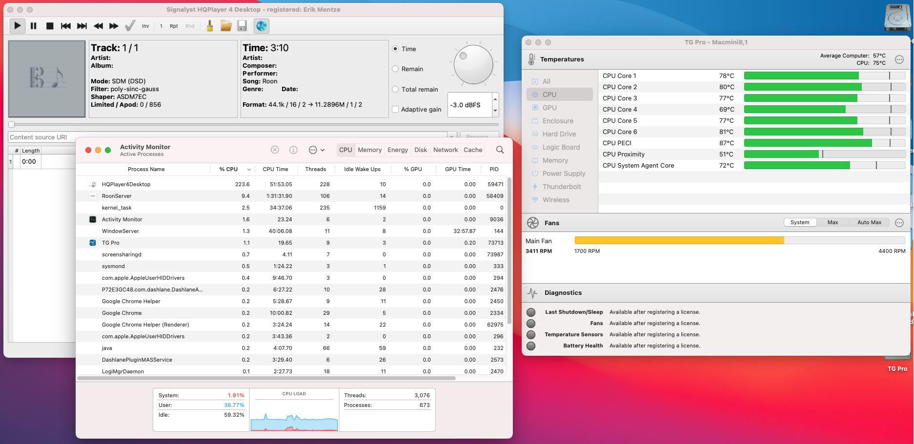Image resolution: width=914 pixels, height=444 pixels.
Task: Select the Total remain radio button
Action: pyautogui.click(x=395, y=90)
